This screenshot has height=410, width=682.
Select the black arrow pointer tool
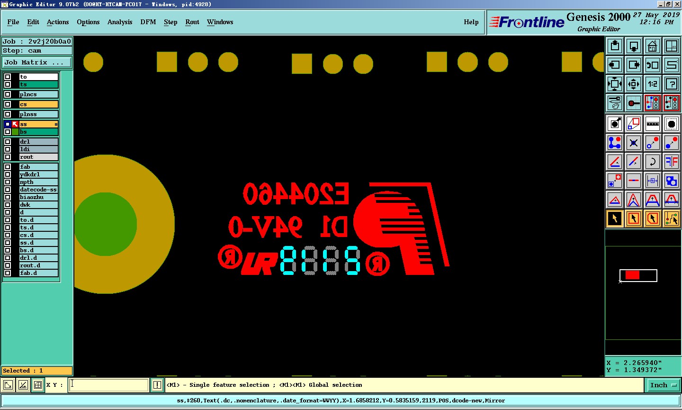click(x=615, y=219)
